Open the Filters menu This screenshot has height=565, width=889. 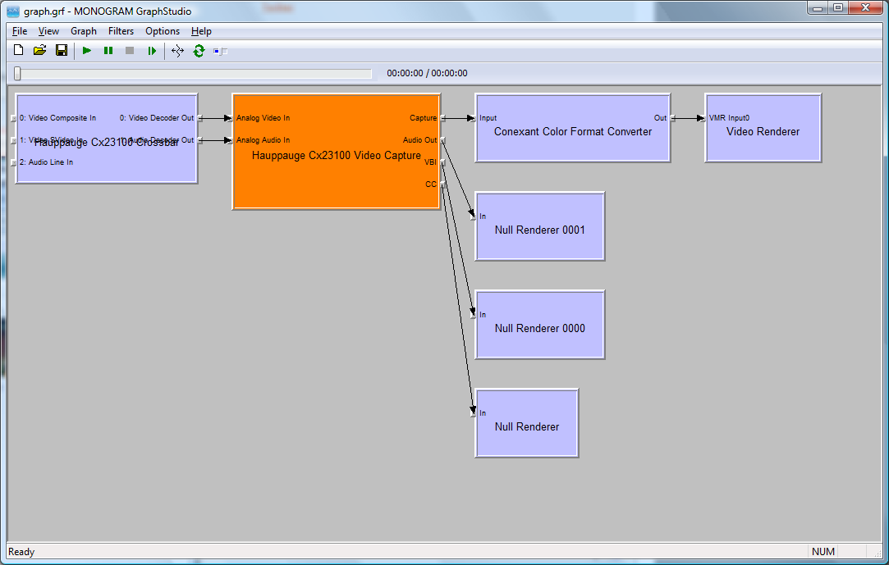point(121,31)
